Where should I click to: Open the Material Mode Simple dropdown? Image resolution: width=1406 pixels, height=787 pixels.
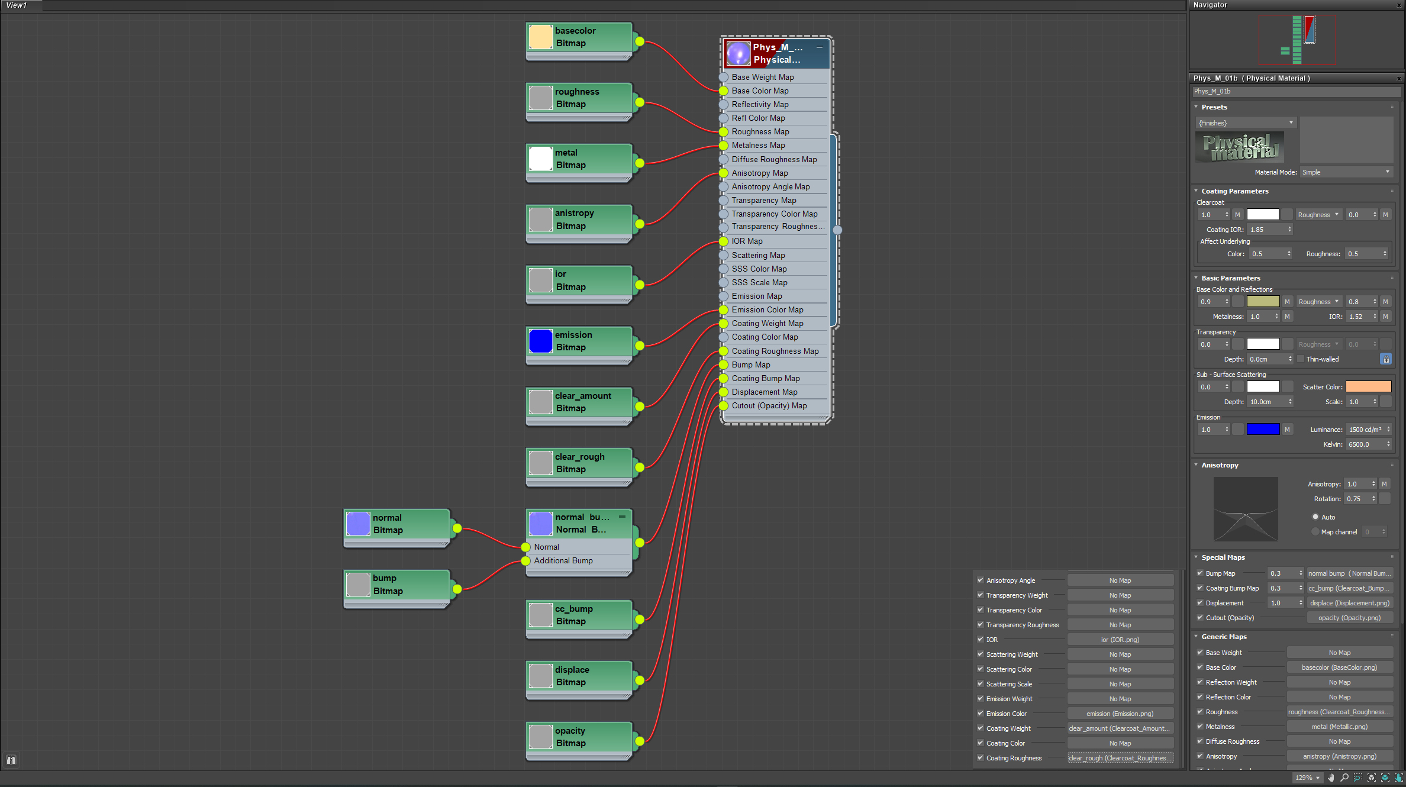1346,172
